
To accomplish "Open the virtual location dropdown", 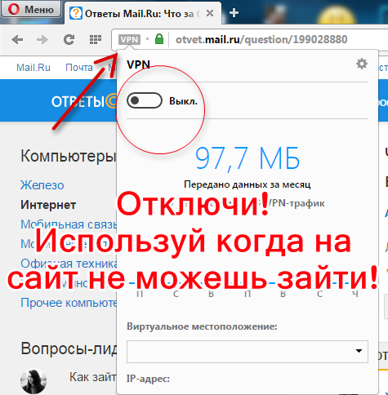I will pyautogui.click(x=248, y=351).
